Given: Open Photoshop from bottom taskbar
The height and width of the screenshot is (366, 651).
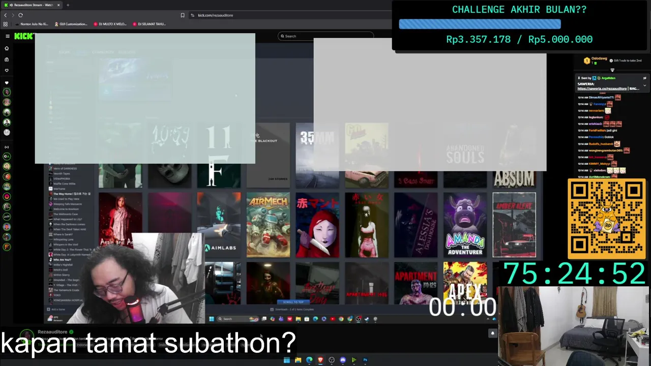Looking at the screenshot, I should 365,360.
